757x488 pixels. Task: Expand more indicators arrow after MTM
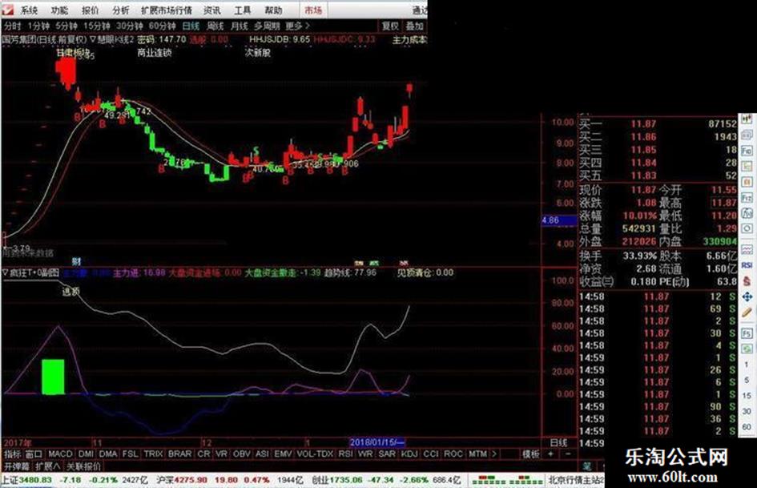pos(494,454)
